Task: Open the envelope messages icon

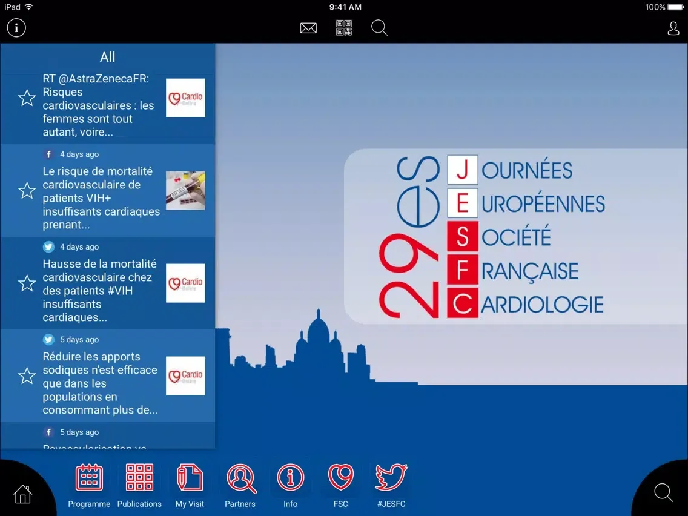Action: click(x=308, y=28)
